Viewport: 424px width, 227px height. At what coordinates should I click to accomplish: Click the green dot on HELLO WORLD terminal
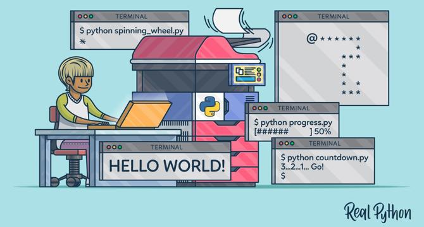pos(120,148)
